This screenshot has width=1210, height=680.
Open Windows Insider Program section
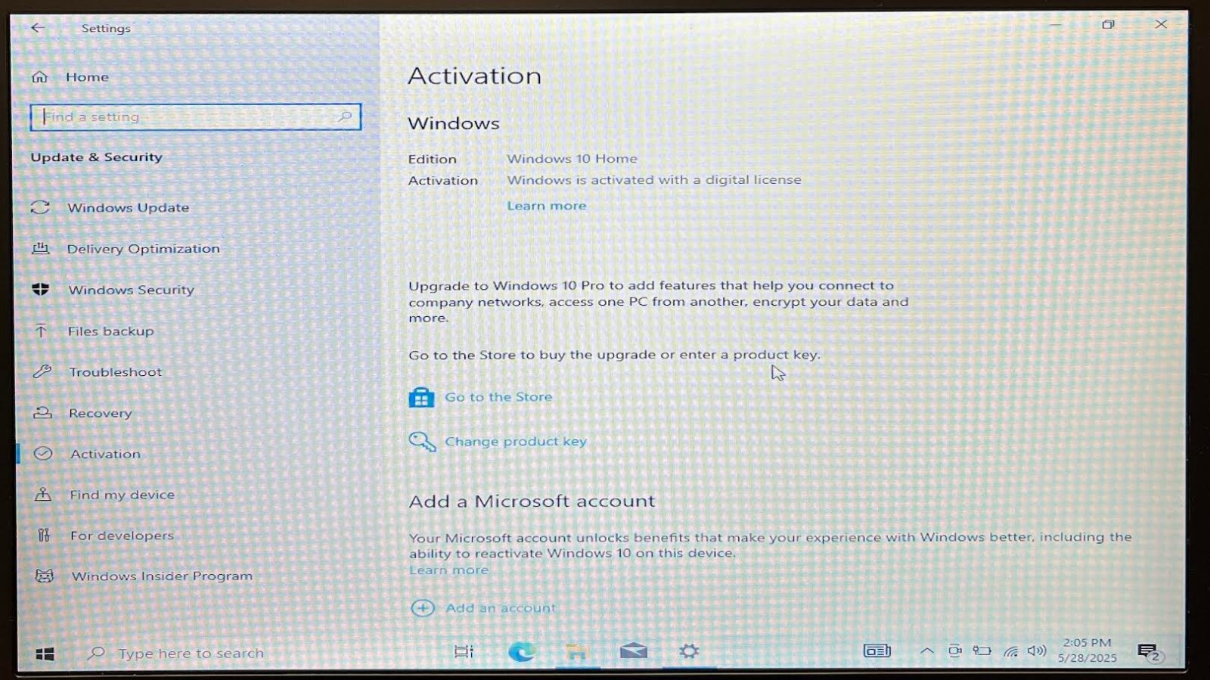pyautogui.click(x=162, y=576)
